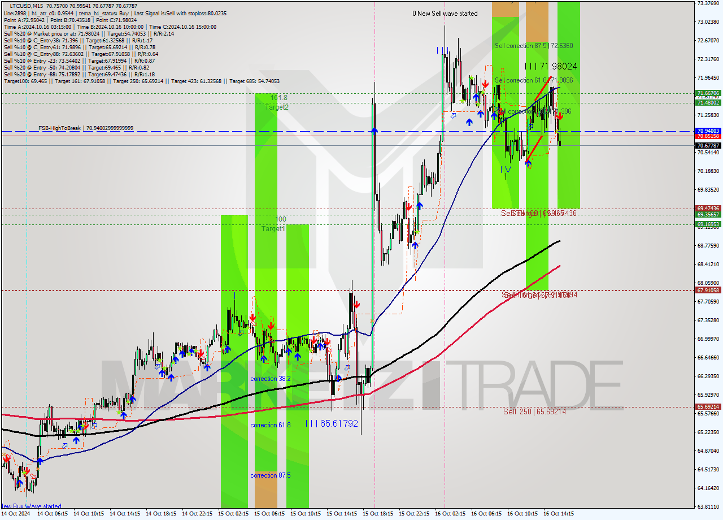Click the green 71.66706 price tag
This screenshot has height=520, width=723.
click(x=708, y=93)
